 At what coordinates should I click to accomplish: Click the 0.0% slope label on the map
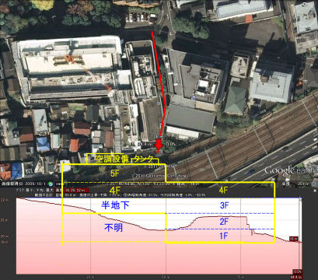[170, 144]
